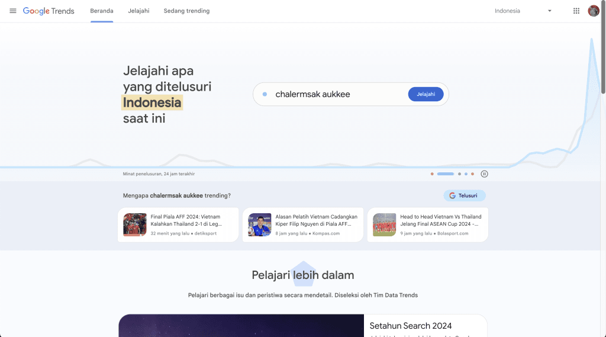Click the blue Jelajahi search button
Viewport: 606px width, 337px height.
(x=426, y=94)
